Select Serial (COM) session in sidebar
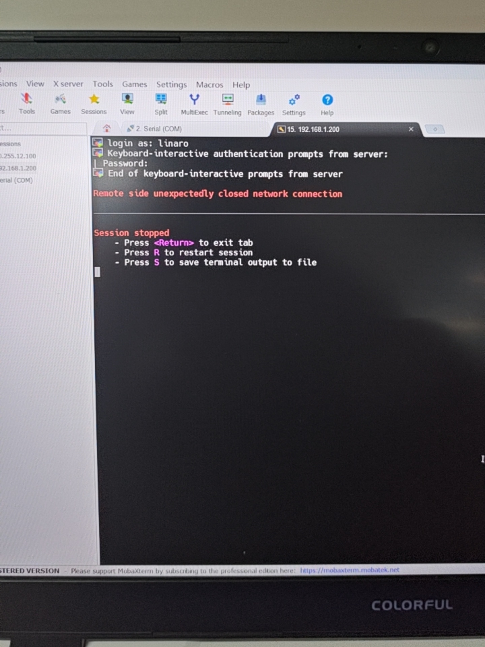 [16, 180]
